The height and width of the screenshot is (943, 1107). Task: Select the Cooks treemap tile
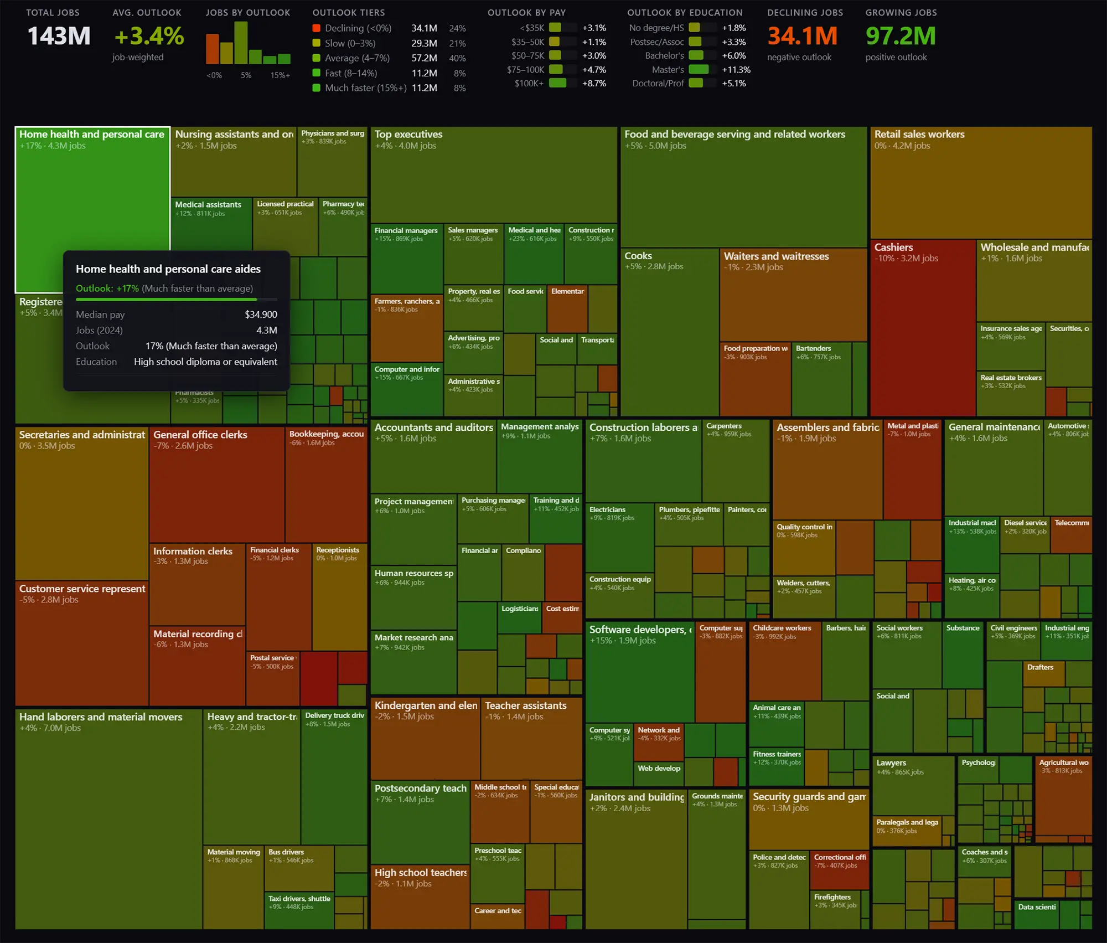pyautogui.click(x=669, y=332)
